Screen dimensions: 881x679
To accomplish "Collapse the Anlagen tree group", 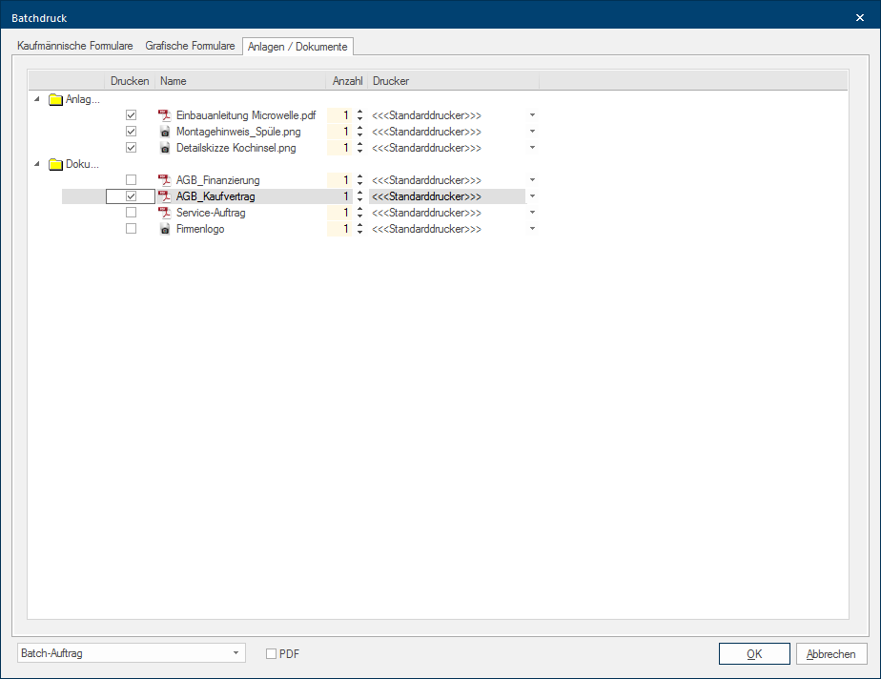I will point(37,99).
